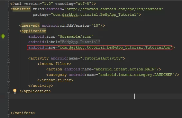
Task: Click the closing </application> tag text
Action: (35, 91)
